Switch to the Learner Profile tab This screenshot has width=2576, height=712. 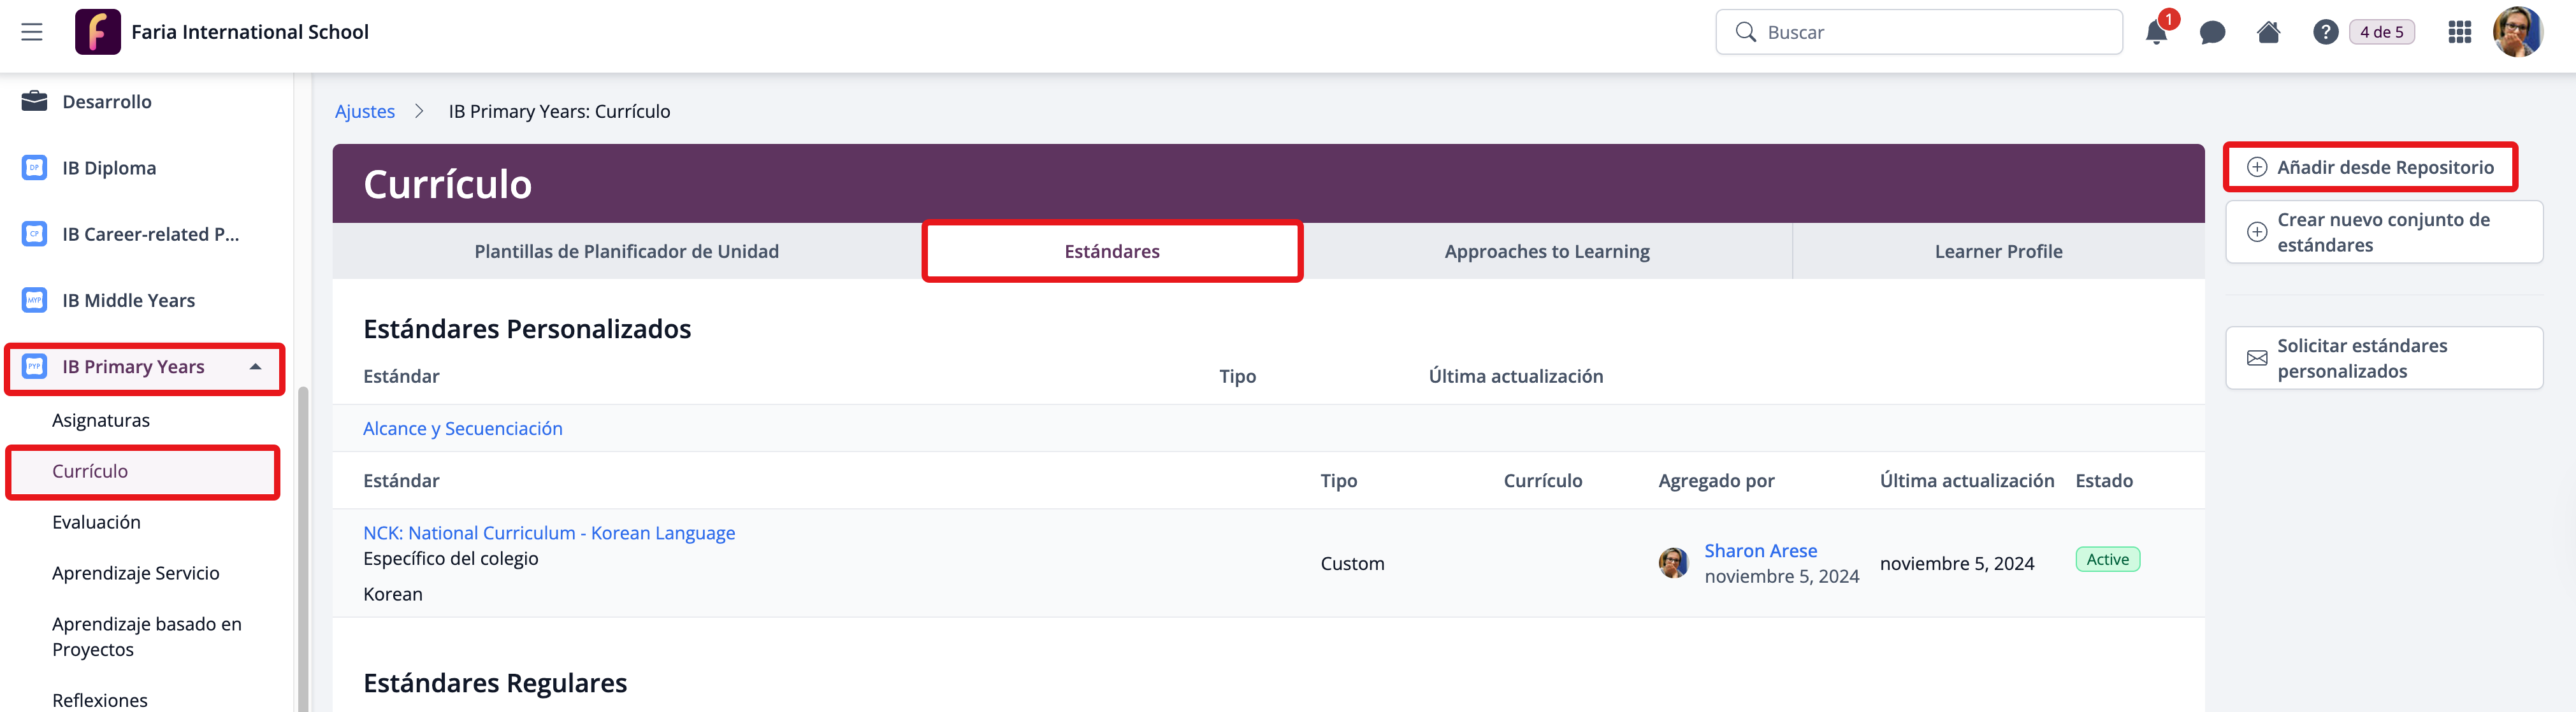click(1997, 252)
